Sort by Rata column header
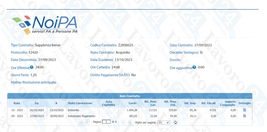The height and width of the screenshot is (132, 267). pyautogui.click(x=17, y=103)
